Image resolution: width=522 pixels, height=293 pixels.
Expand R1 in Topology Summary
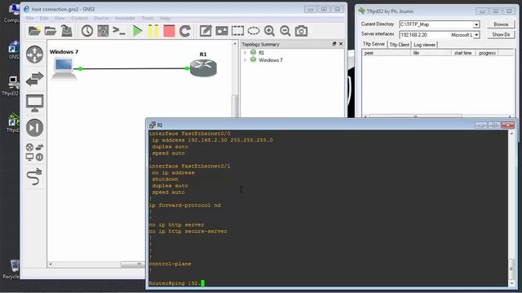(246, 52)
